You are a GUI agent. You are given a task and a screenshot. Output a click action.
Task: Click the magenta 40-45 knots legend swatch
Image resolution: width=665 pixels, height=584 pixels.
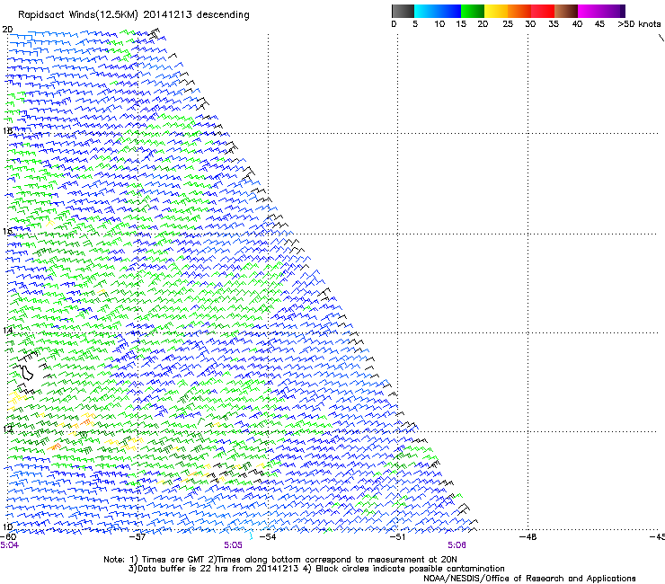click(x=590, y=11)
